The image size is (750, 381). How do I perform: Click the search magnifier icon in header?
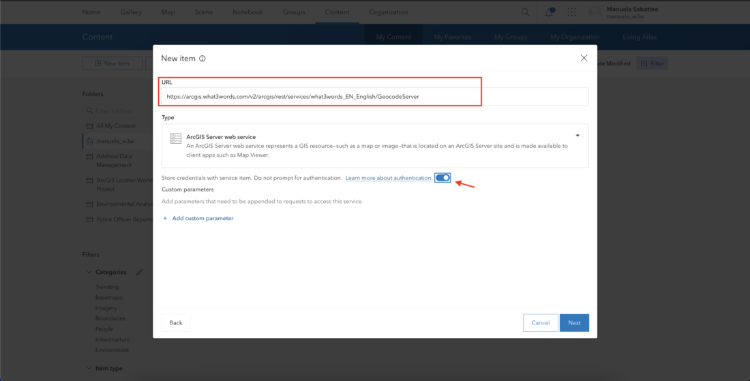point(525,12)
